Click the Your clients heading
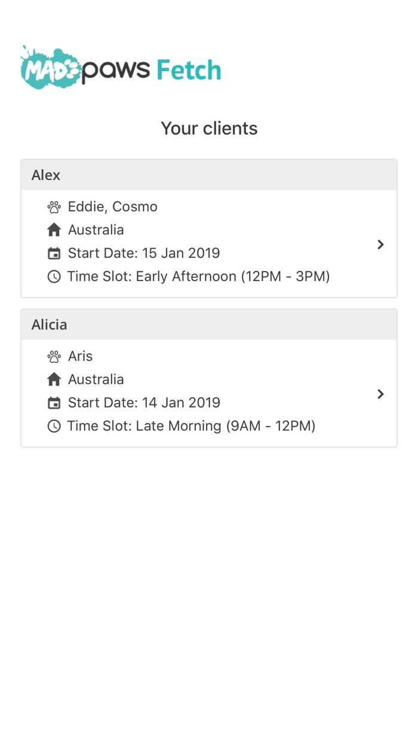Viewport: 418px width, 744px height. (x=209, y=129)
